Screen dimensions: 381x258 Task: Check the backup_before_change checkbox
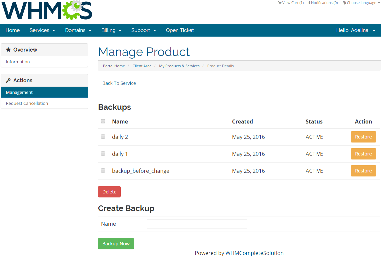(103, 170)
